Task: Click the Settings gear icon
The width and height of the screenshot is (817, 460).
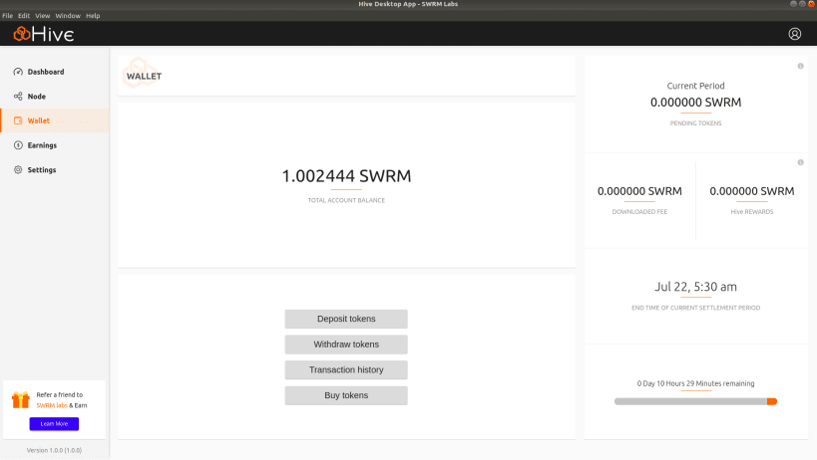Action: pyautogui.click(x=18, y=170)
